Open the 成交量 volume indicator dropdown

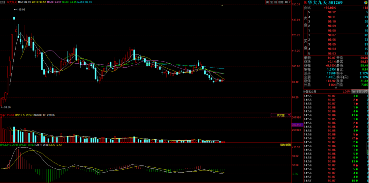click(280, 115)
